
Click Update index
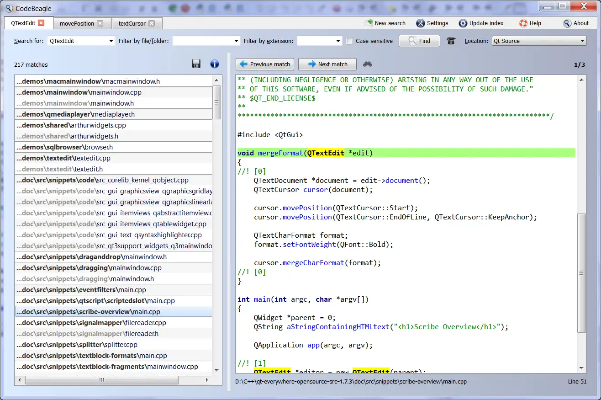point(481,23)
